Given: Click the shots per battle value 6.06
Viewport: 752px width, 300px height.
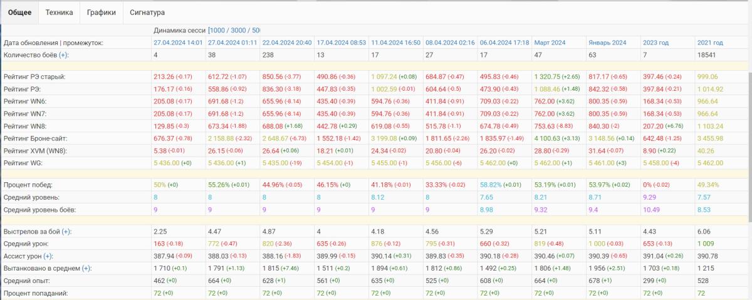Looking at the screenshot, I should (704, 232).
